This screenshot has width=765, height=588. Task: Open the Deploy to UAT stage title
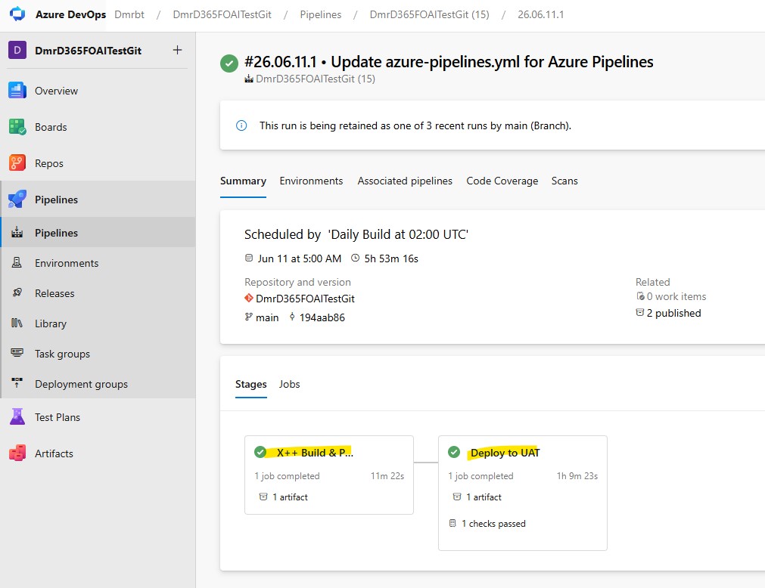tap(505, 453)
